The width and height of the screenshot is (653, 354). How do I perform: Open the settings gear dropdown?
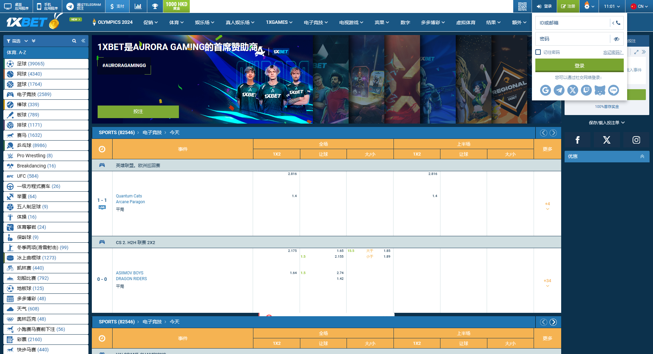(589, 6)
